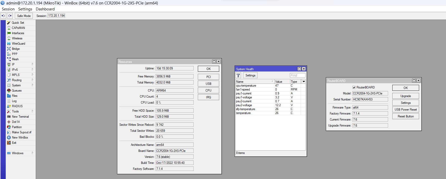The height and width of the screenshot is (179, 446).
Task: Click the CPU button
Action: click(209, 91)
